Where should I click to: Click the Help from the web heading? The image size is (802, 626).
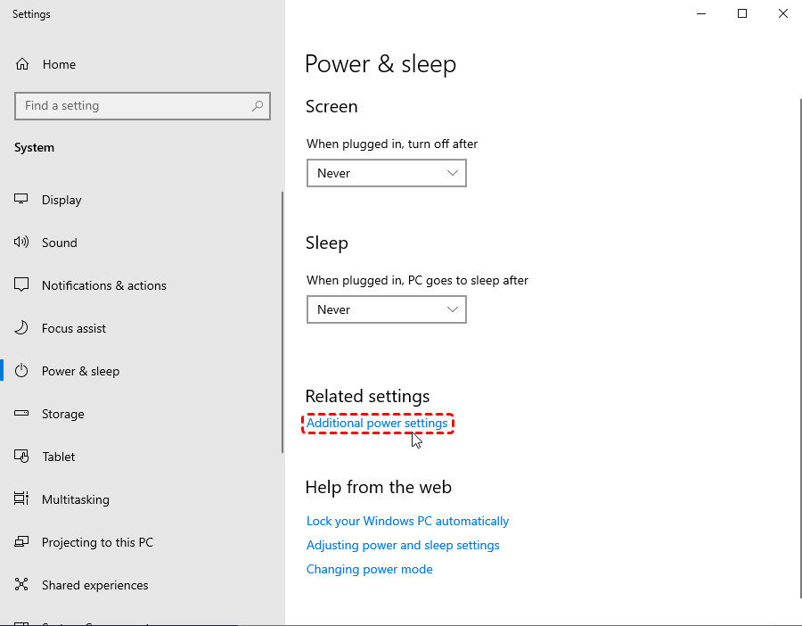pos(379,487)
